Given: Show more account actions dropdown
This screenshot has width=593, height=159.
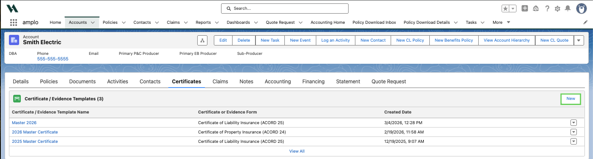Looking at the screenshot, I should coord(579,40).
